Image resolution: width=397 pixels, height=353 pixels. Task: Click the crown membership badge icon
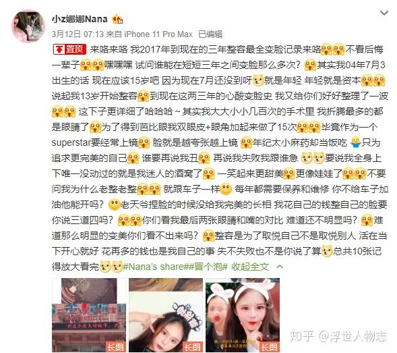point(117,20)
